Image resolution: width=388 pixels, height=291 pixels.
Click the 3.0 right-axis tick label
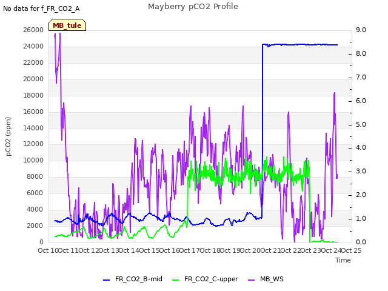pos(361,171)
